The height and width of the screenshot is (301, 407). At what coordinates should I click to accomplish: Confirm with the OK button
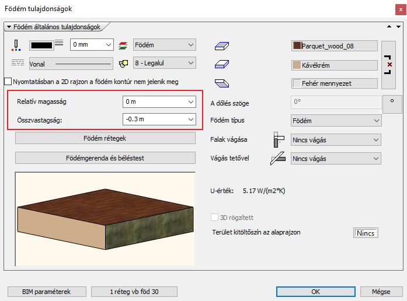click(x=316, y=292)
